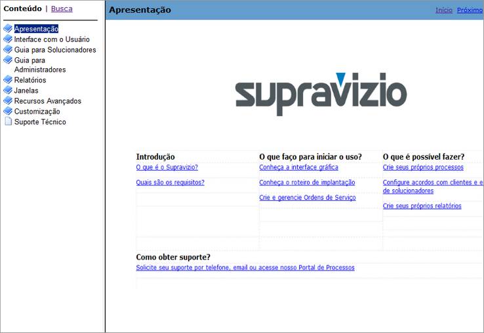
Task: Open the Relatórios topic
Action: click(x=30, y=80)
